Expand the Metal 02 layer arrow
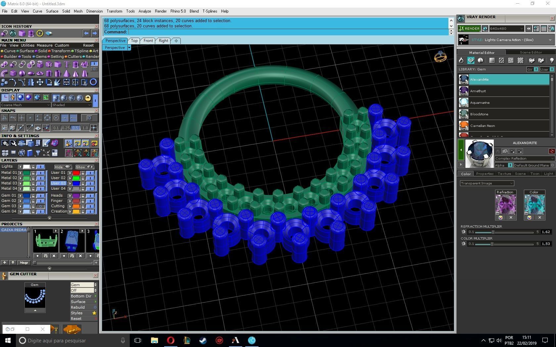The image size is (556, 347). pyautogui.click(x=20, y=178)
